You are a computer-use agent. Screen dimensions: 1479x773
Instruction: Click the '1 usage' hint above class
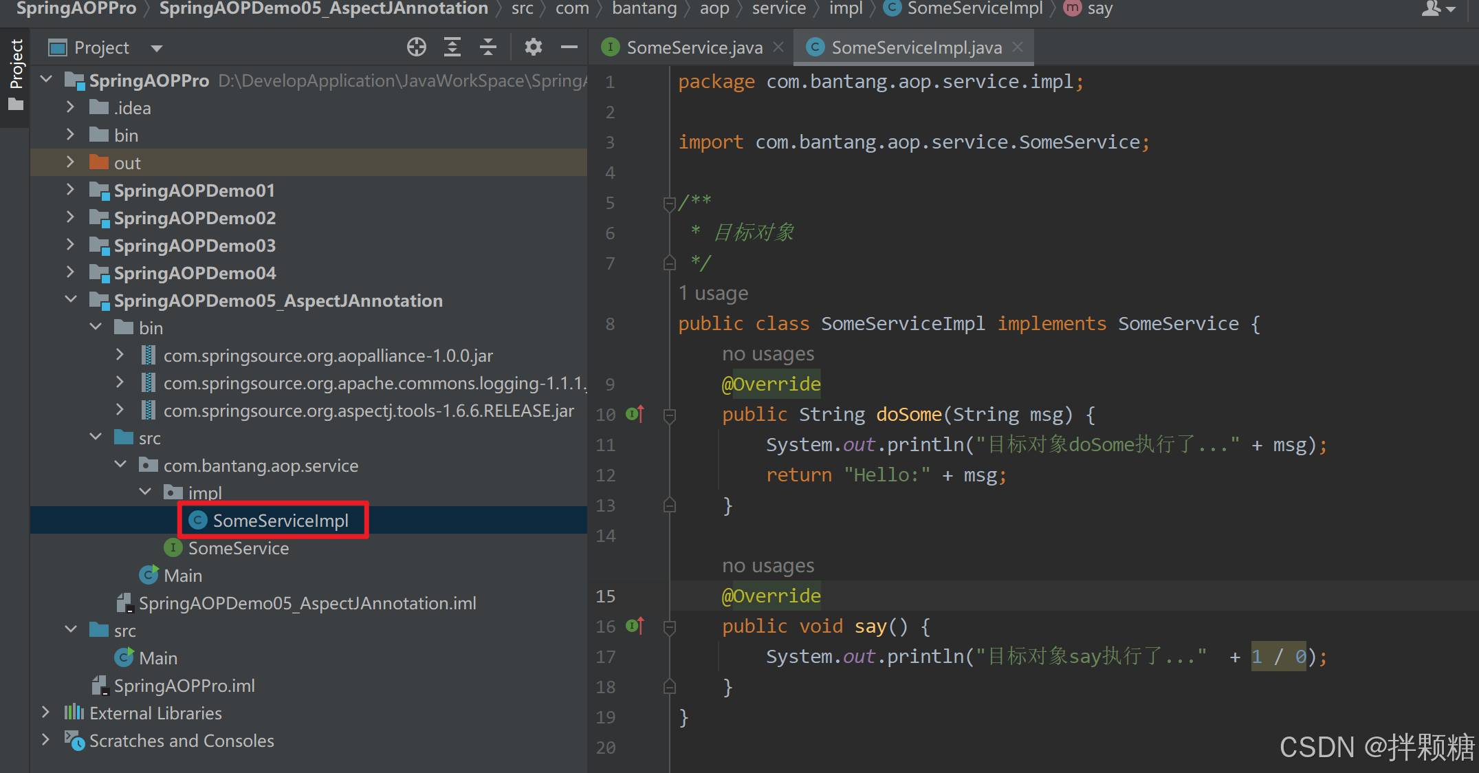(713, 294)
